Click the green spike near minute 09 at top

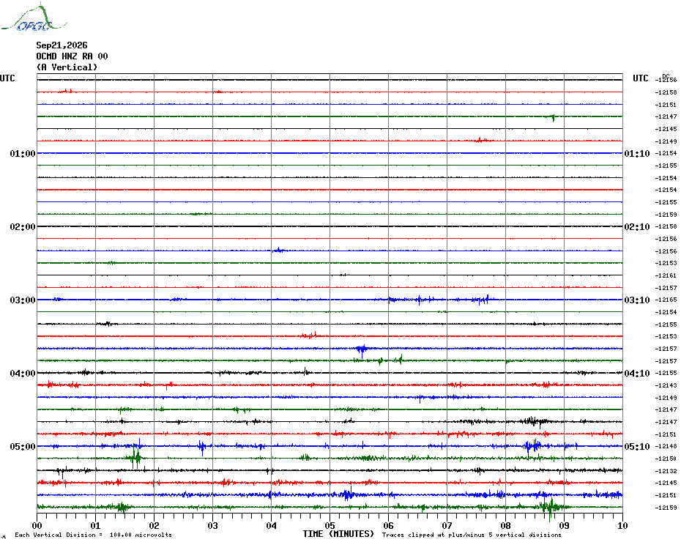click(x=552, y=117)
